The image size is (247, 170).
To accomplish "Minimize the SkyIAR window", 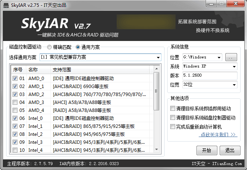I will (x=211, y=4).
